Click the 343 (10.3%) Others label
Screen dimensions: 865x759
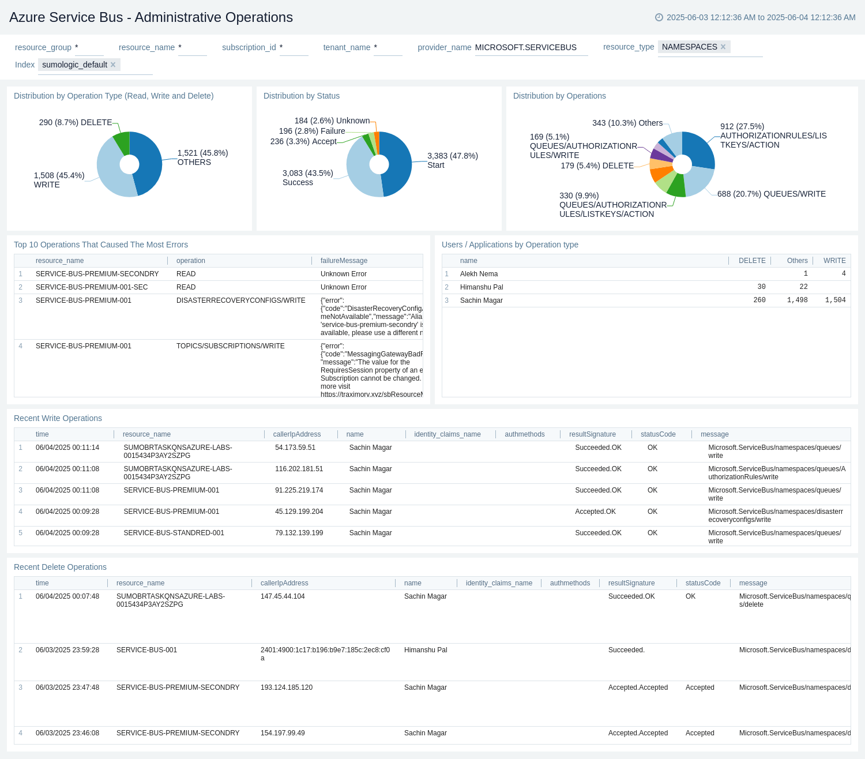(x=627, y=123)
